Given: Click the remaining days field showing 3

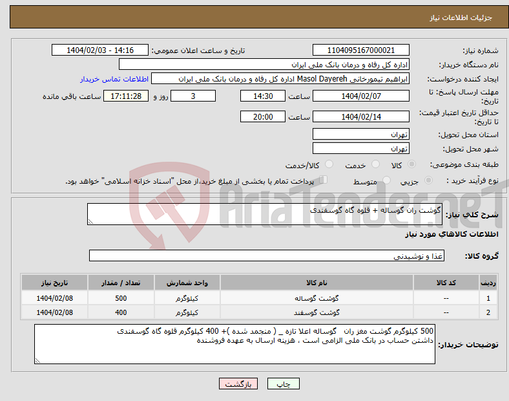Looking at the screenshot, I should point(193,96).
